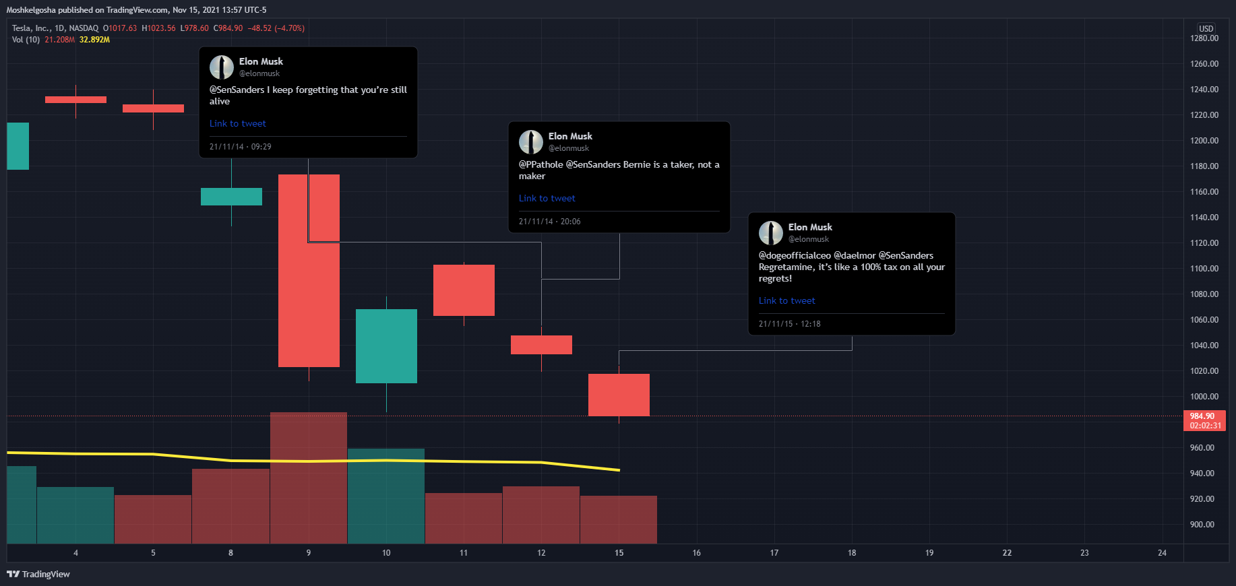1236x586 pixels.
Task: Click Elon Musk avatar in second tweet
Action: [530, 141]
